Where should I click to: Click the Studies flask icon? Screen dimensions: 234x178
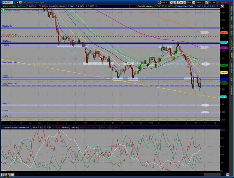click(207, 2)
